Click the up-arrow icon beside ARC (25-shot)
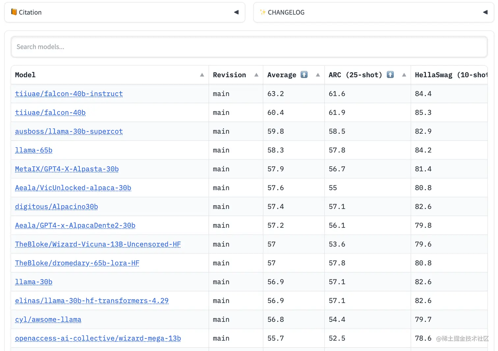The image size is (498, 351). click(x=390, y=75)
